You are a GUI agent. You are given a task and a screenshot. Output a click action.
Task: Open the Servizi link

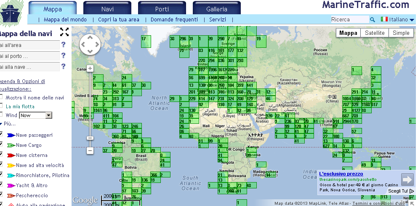[218, 19]
